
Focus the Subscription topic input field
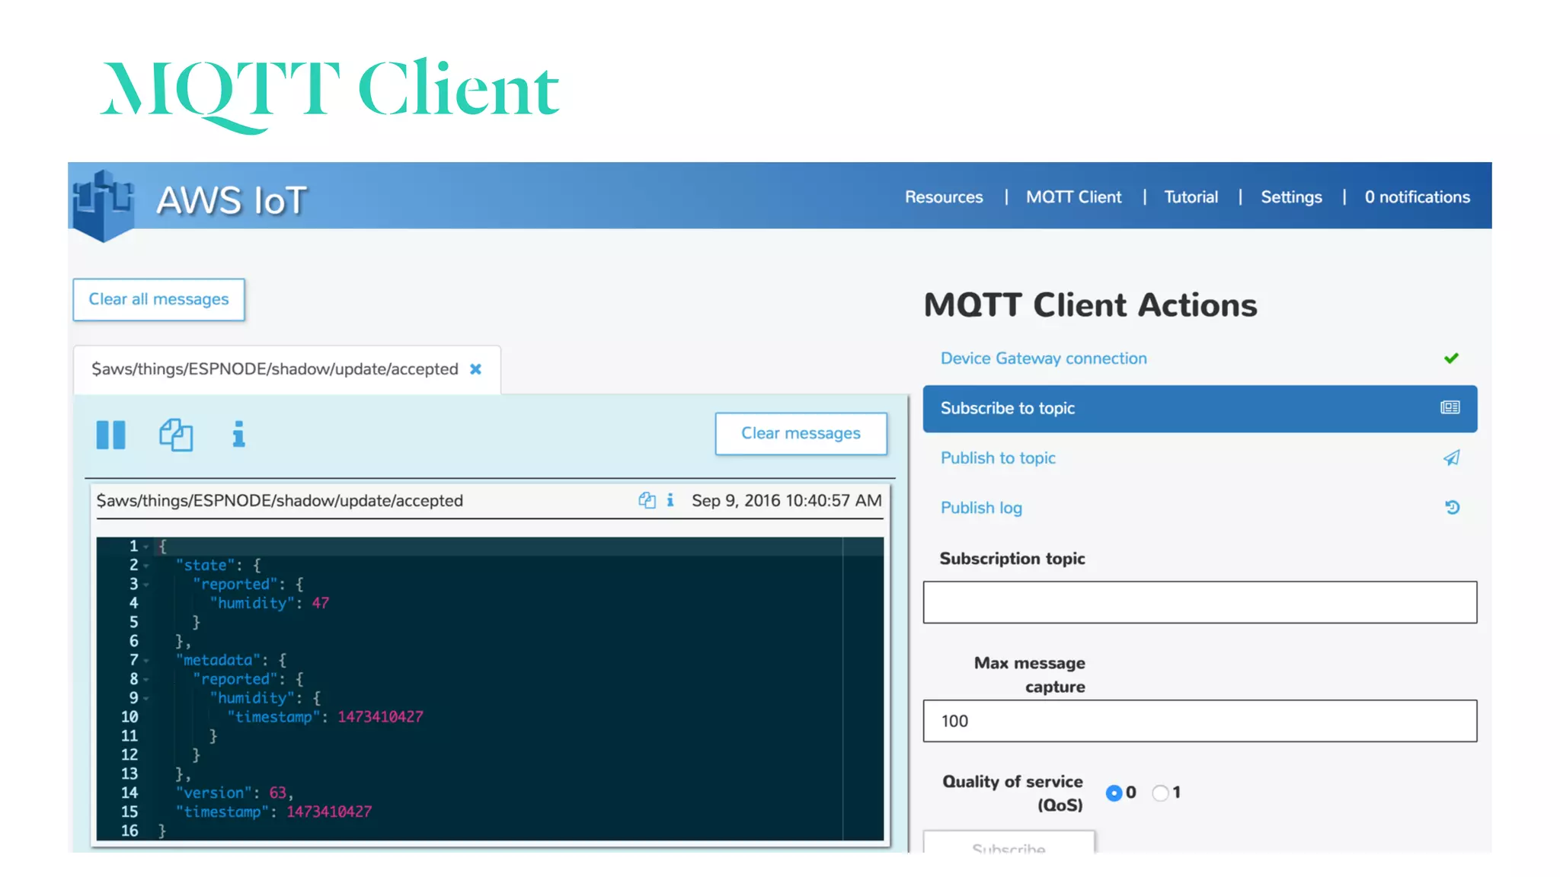1200,602
